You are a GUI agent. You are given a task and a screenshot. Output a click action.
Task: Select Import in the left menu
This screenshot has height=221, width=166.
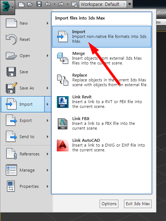23,104
